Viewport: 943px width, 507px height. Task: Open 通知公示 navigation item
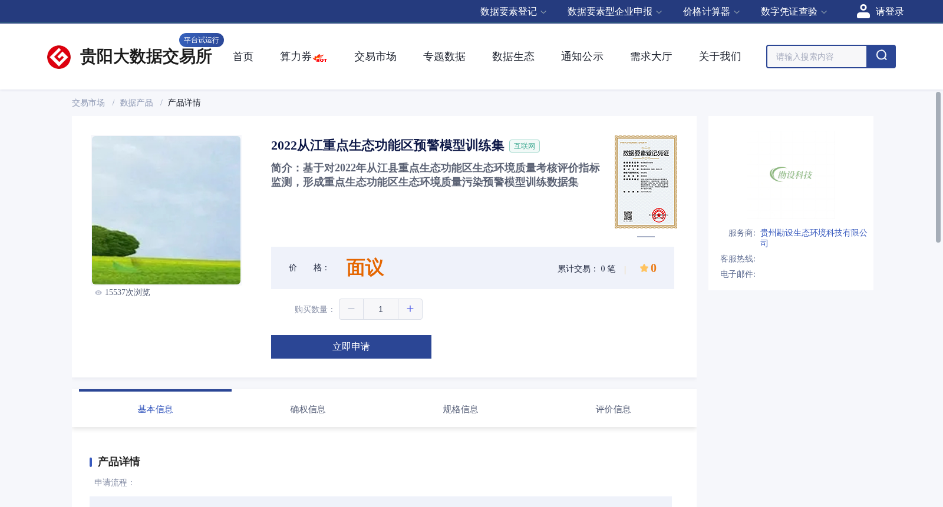[x=582, y=57]
